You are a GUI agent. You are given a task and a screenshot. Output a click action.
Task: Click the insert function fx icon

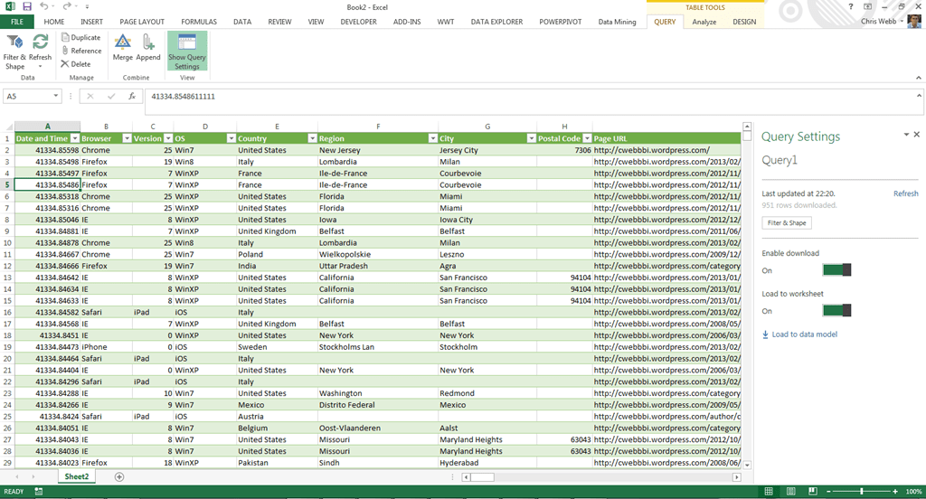click(132, 96)
